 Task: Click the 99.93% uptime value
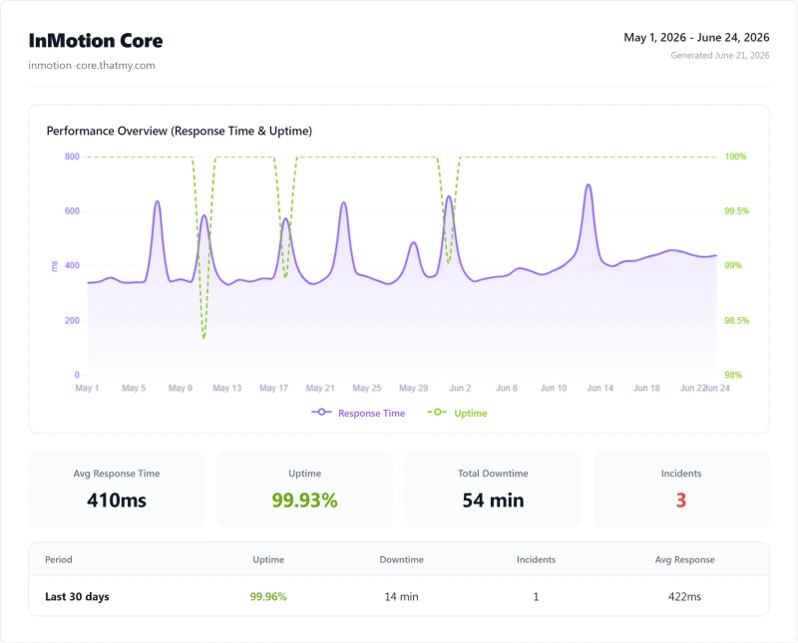304,500
